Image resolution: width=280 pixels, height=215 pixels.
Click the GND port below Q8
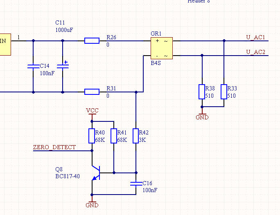click(92, 203)
